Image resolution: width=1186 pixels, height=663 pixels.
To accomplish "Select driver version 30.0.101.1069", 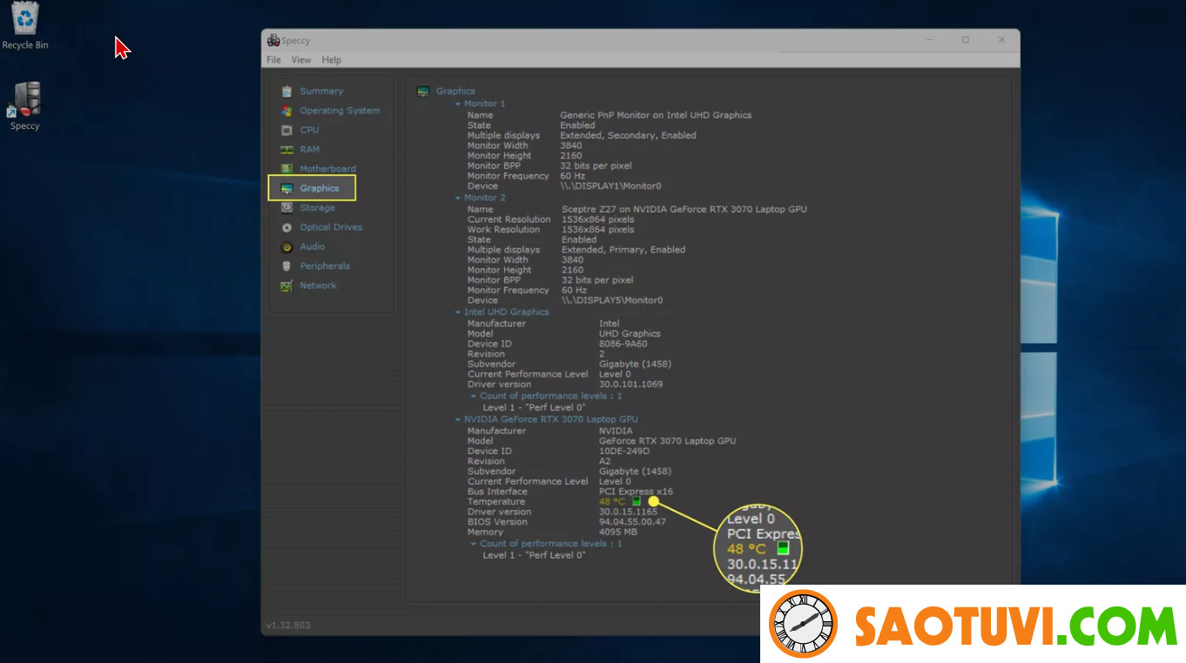I will (x=631, y=385).
